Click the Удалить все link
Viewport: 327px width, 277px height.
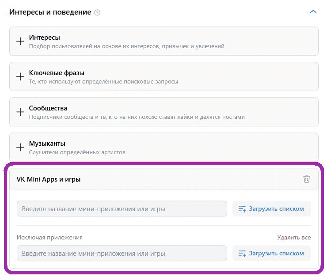(x=294, y=237)
